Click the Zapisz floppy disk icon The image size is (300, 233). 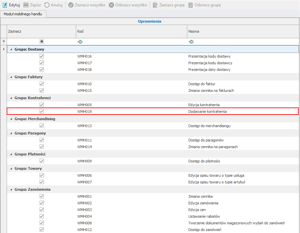[x=26, y=5]
